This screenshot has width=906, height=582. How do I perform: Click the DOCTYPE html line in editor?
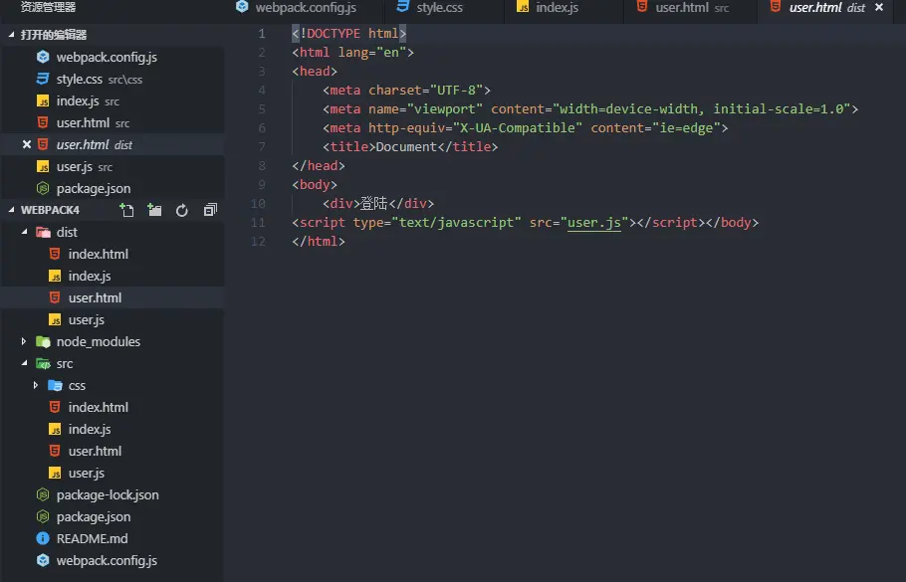coord(349,34)
